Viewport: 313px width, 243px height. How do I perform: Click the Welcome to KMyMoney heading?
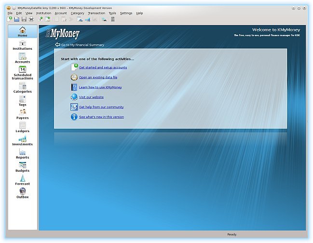click(276, 30)
